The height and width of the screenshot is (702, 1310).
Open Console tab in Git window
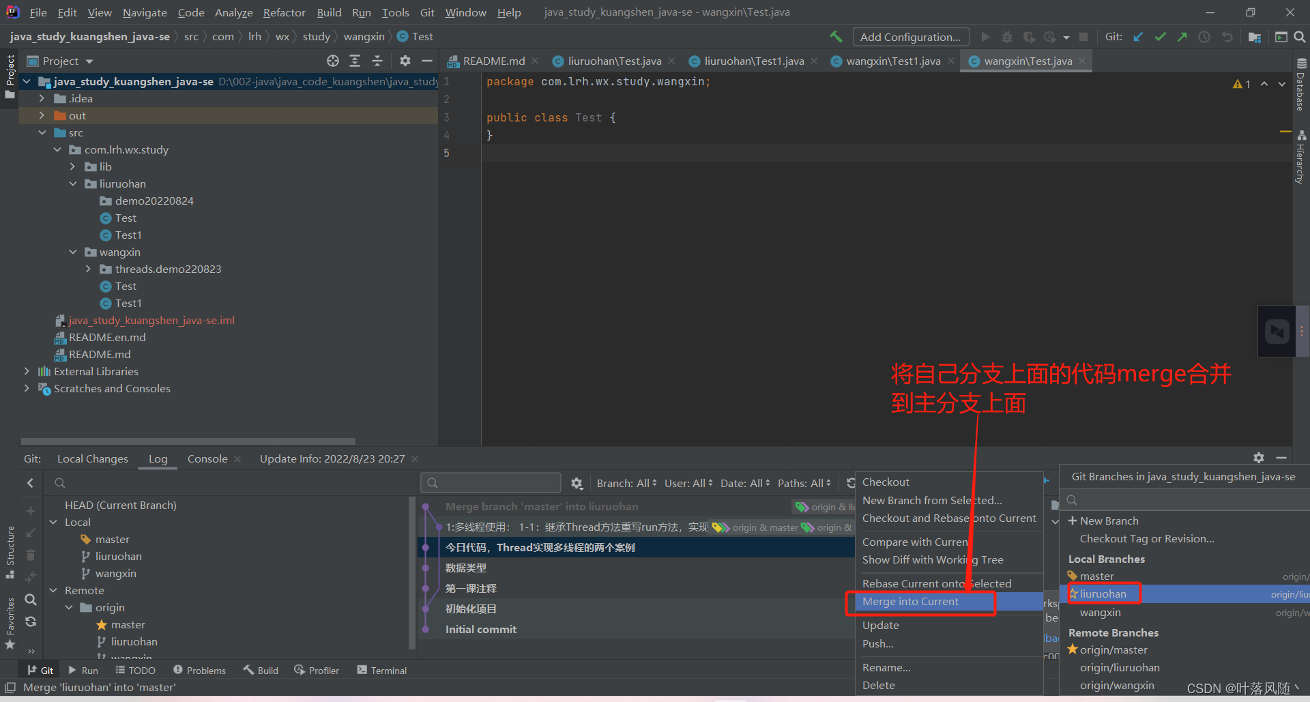tap(207, 459)
